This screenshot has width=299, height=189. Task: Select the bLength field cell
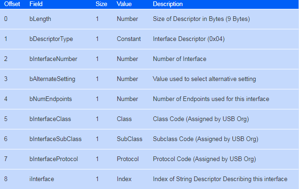point(40,19)
